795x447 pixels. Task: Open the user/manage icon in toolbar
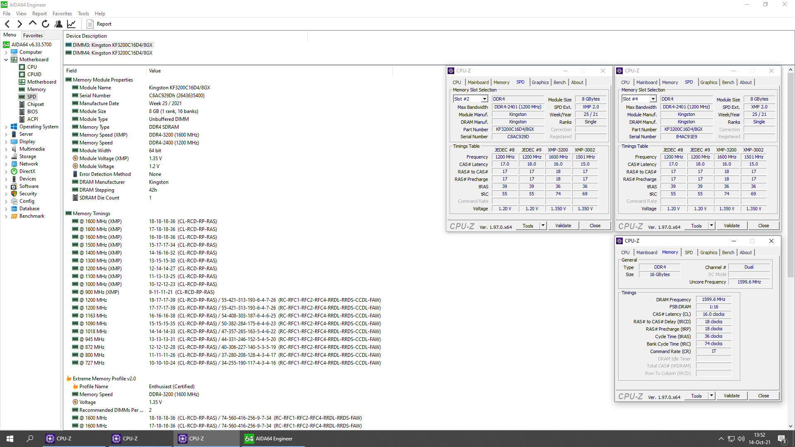[58, 24]
